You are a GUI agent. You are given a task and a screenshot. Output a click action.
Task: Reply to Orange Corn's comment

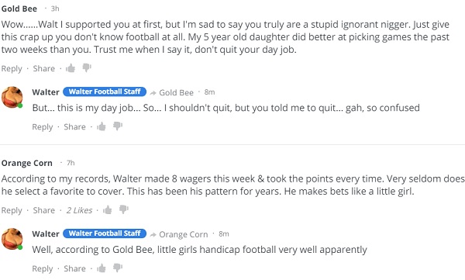12,210
